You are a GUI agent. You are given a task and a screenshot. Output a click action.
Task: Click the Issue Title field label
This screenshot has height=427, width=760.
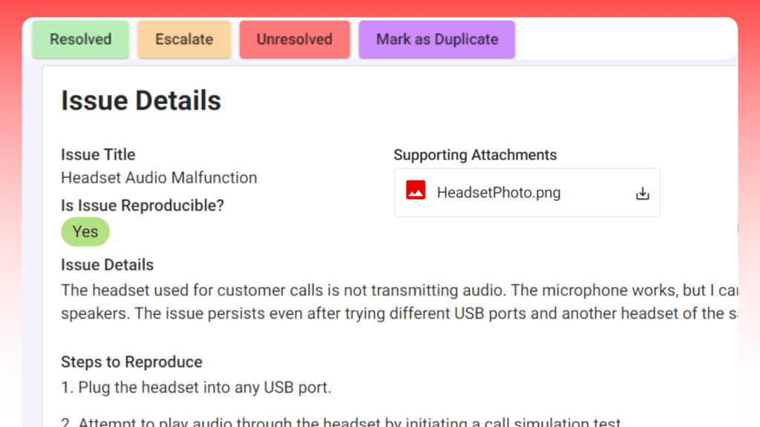click(x=98, y=154)
